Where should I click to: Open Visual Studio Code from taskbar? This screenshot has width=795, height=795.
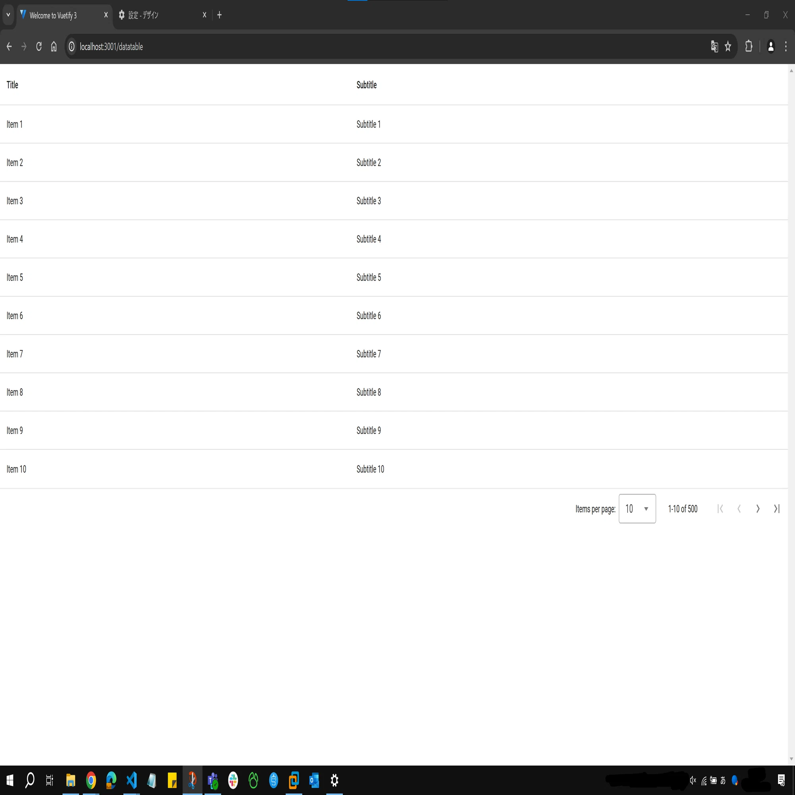click(131, 780)
